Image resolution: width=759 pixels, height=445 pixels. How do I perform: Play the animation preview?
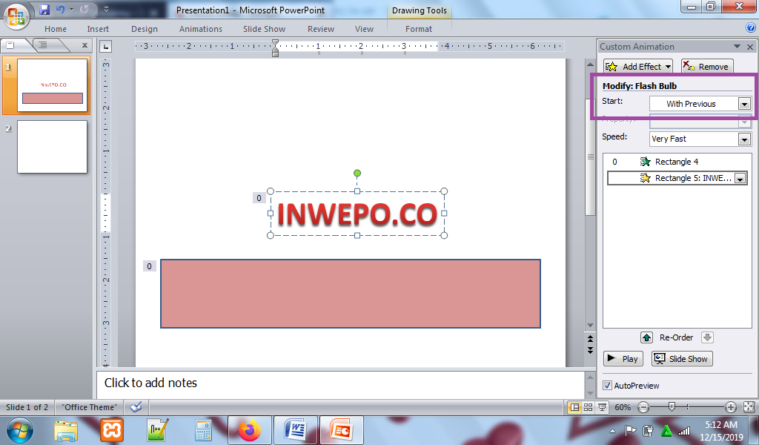[x=623, y=359]
